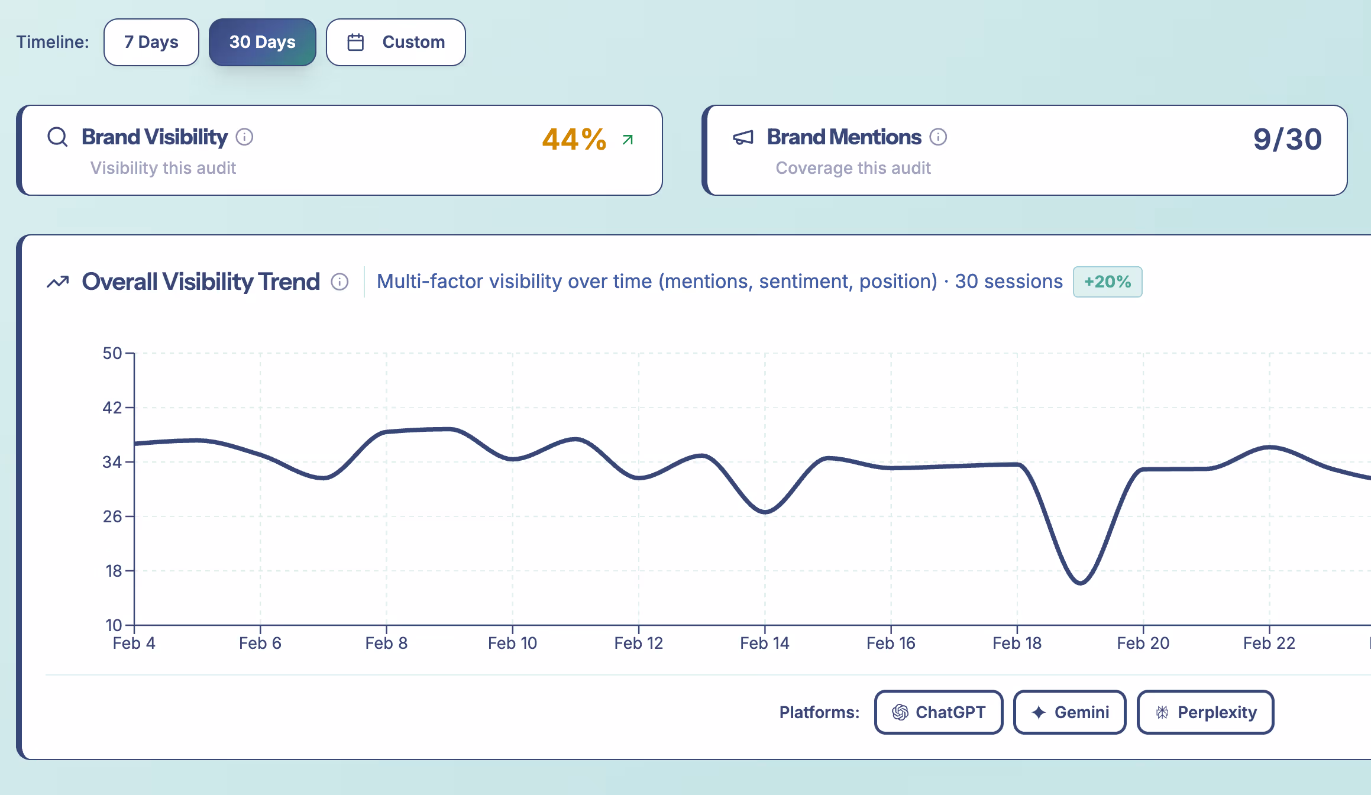Click the magnifying glass icon beside Brand Visibility
Image resolution: width=1371 pixels, height=795 pixels.
(57, 137)
